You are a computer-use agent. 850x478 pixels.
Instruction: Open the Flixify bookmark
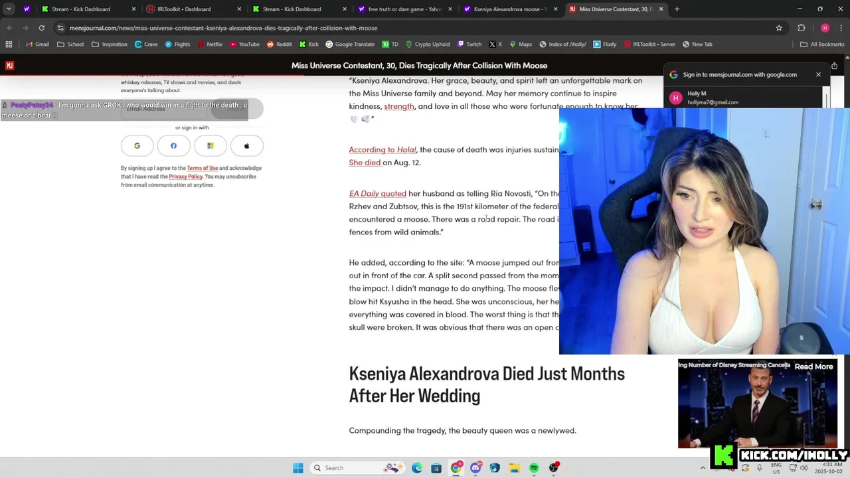[605, 44]
